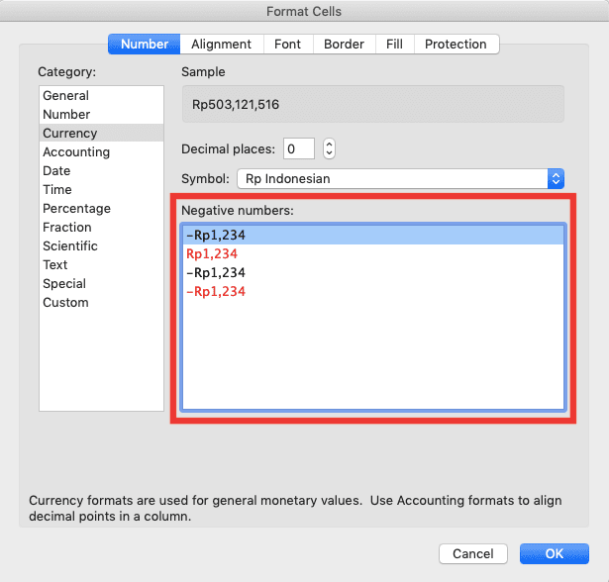Screen dimensions: 609x582
Task: Choose the Text category
Action: pyautogui.click(x=101, y=265)
